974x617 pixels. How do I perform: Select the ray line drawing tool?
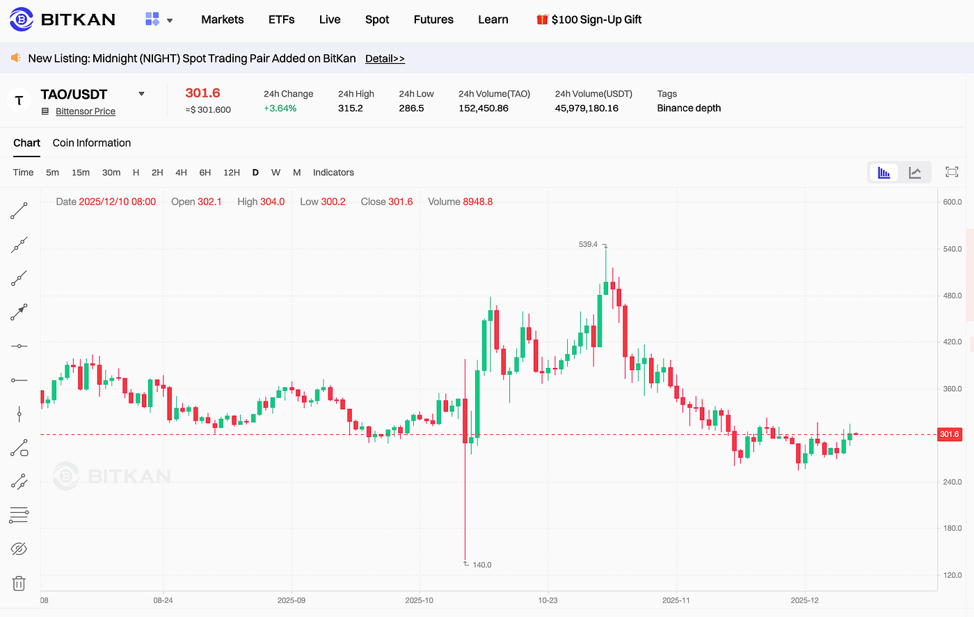click(19, 278)
